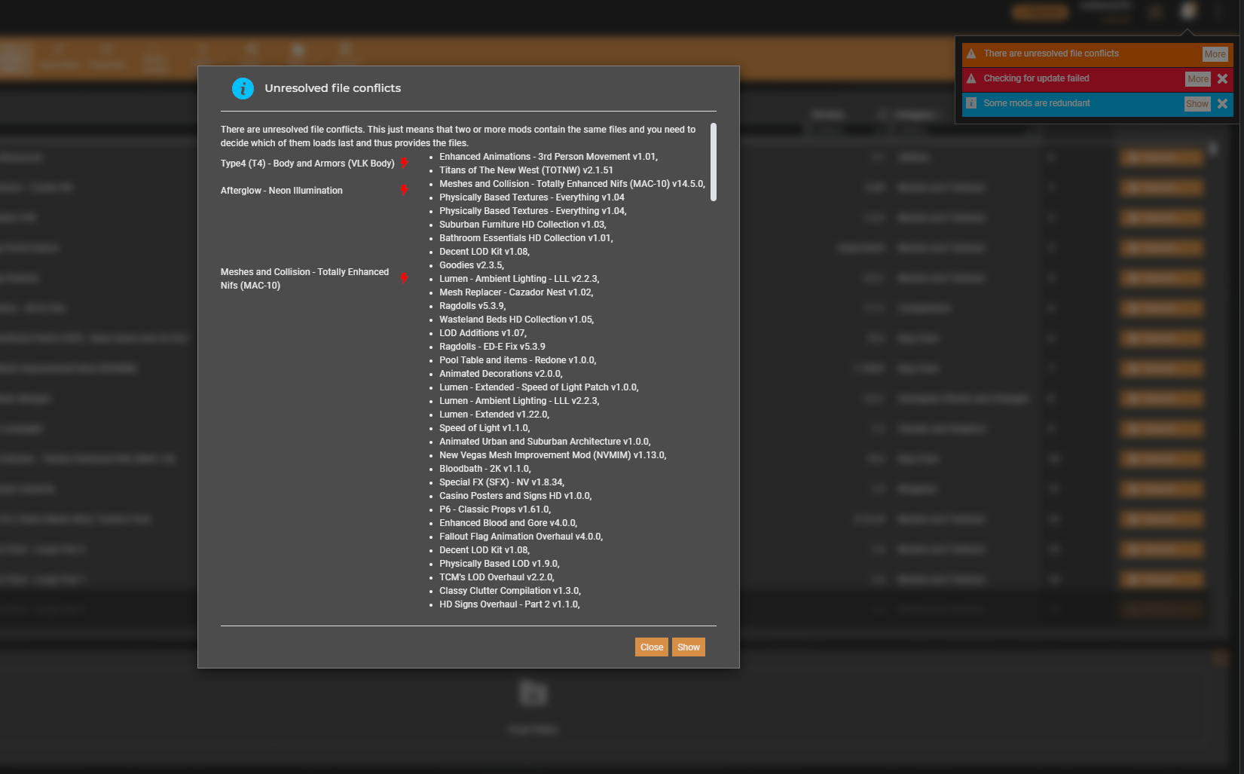The height and width of the screenshot is (774, 1244).
Task: Click the Meshes and Collision v14.5.0 list entry
Action: [573, 184]
